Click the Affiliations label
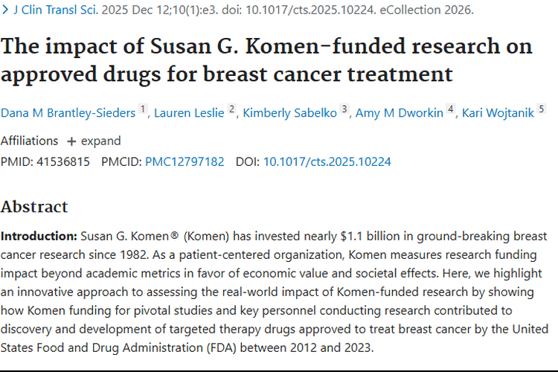Image resolution: width=558 pixels, height=372 pixels. pos(29,141)
